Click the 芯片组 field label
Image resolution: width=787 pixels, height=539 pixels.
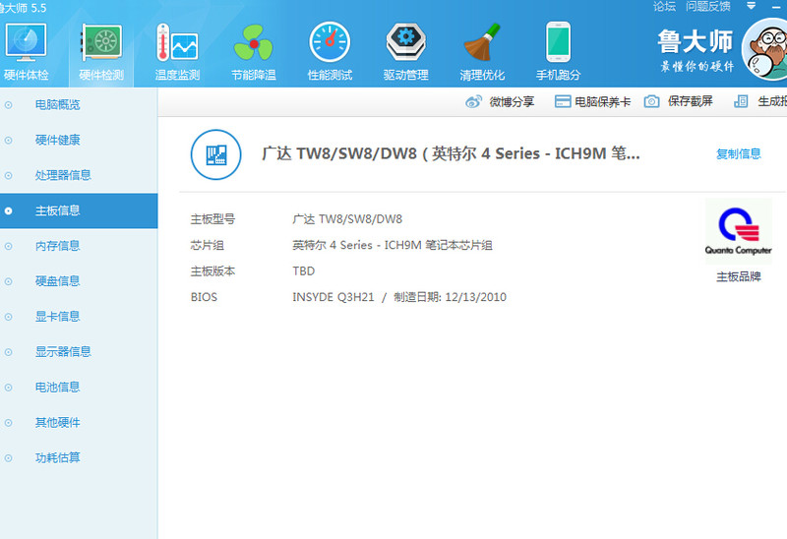208,246
